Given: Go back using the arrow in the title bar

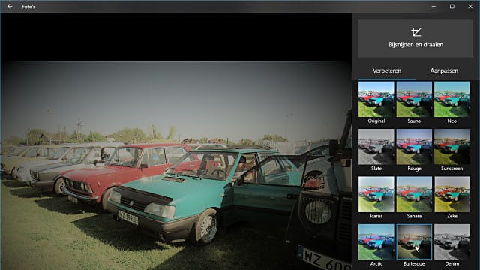Looking at the screenshot, I should [x=10, y=6].
